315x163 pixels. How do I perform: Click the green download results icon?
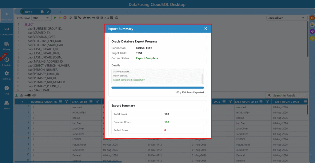point(17,95)
